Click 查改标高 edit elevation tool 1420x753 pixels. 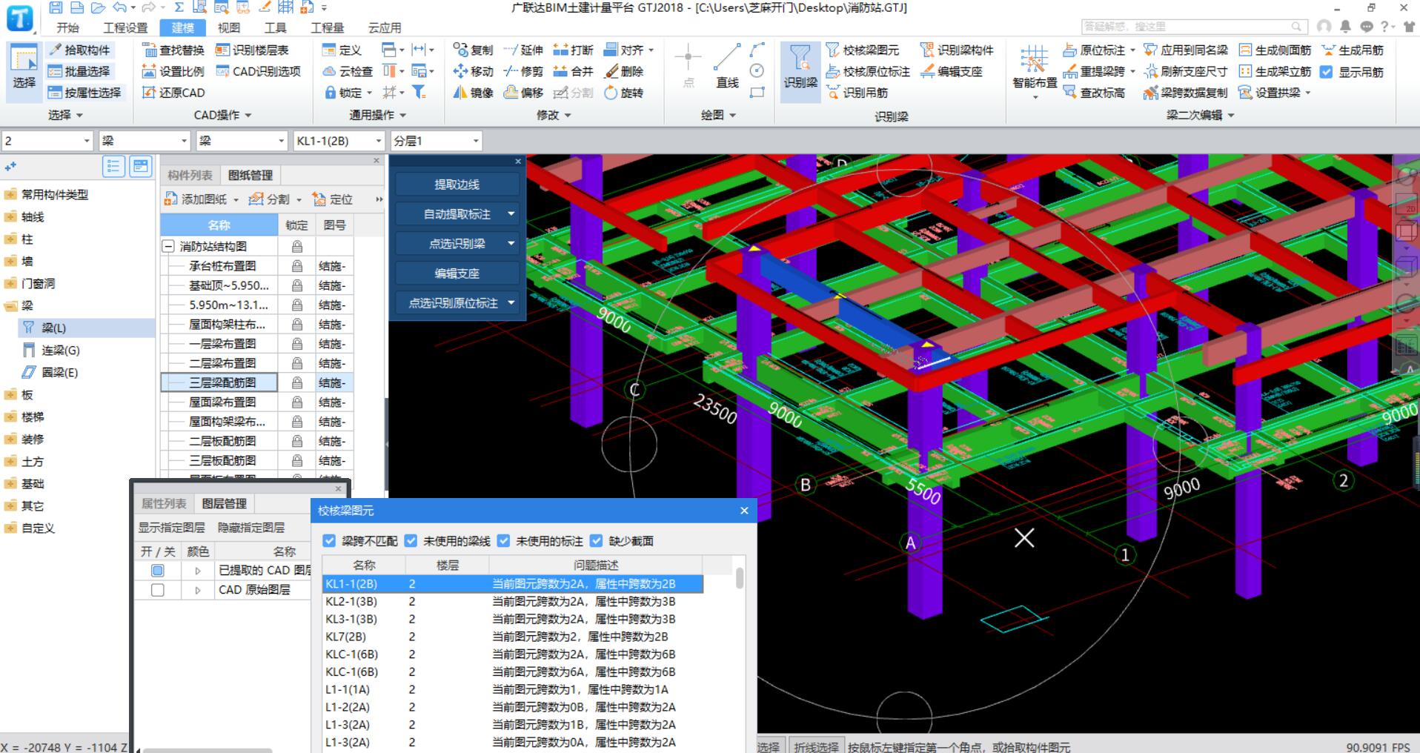tap(1094, 93)
